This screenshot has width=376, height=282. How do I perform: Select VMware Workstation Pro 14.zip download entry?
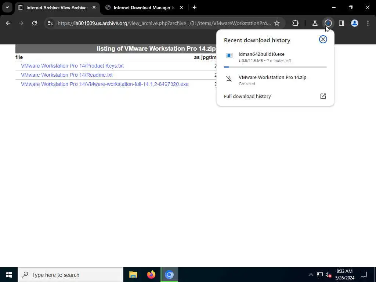[275, 80]
